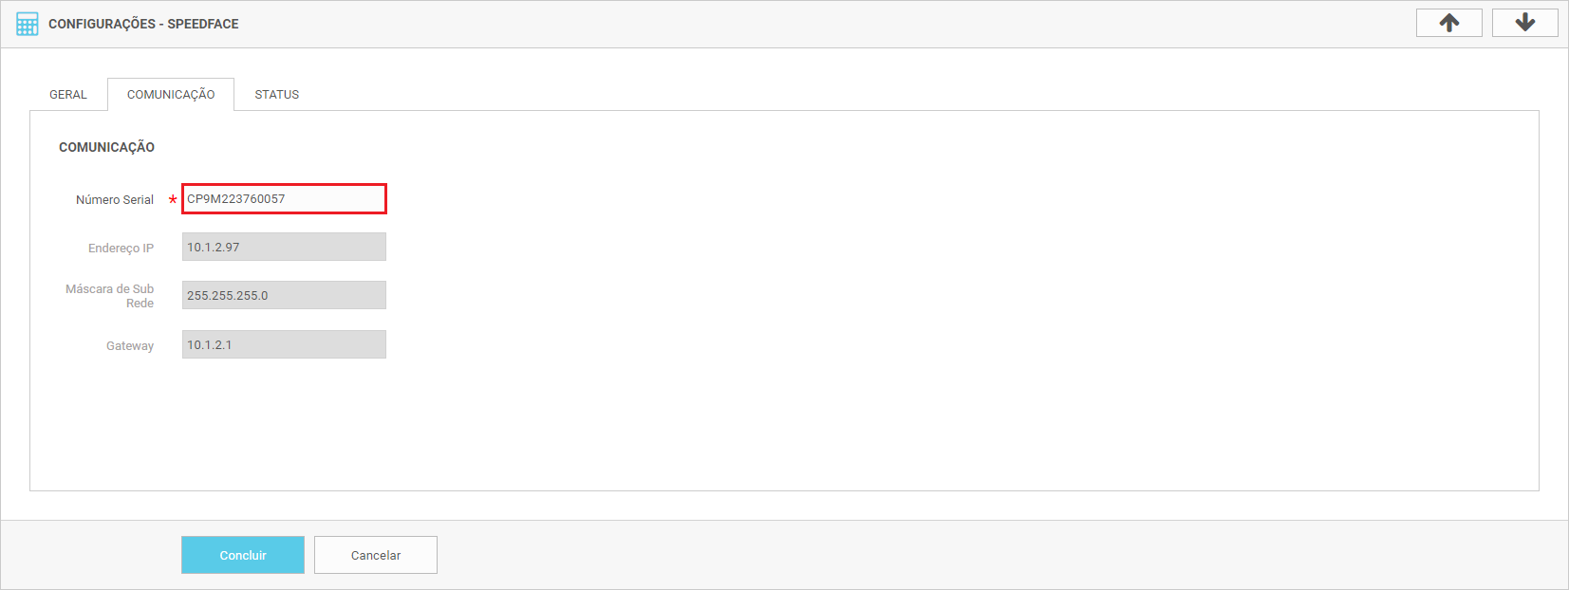
Task: Switch to the GERAL tab
Action: pos(68,95)
